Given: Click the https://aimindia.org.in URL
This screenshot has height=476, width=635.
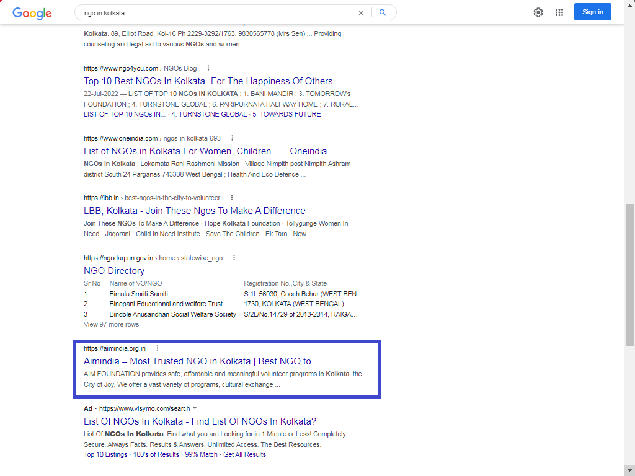Looking at the screenshot, I should click(x=115, y=348).
